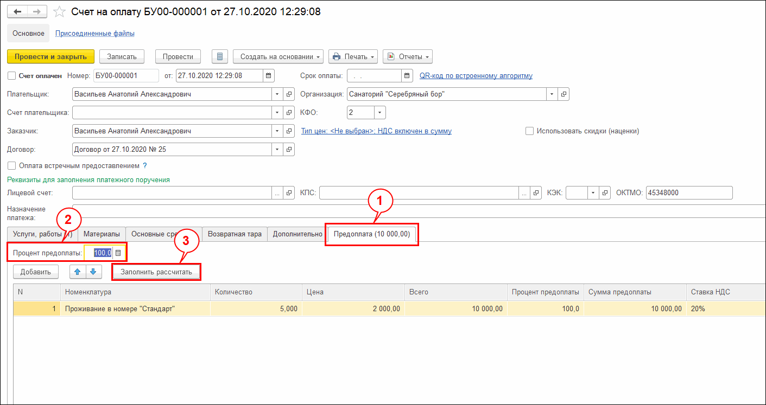Open Отчеты dropdown menu

click(408, 56)
